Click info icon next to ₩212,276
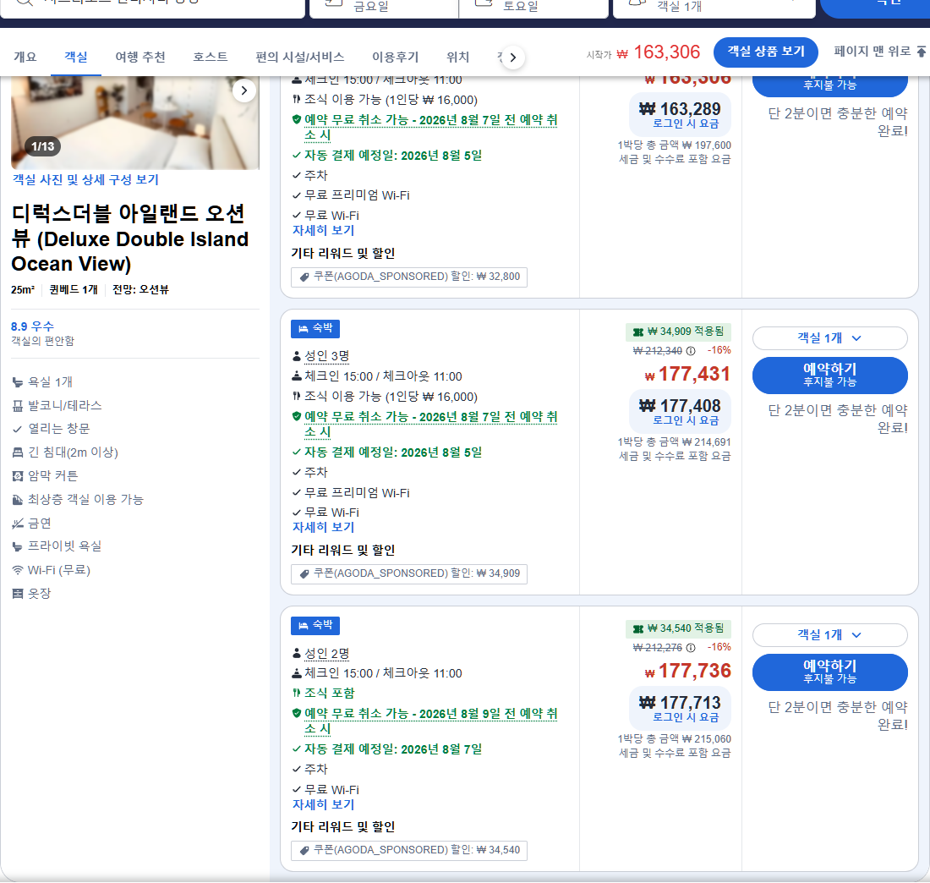The width and height of the screenshot is (930, 883). [x=691, y=647]
